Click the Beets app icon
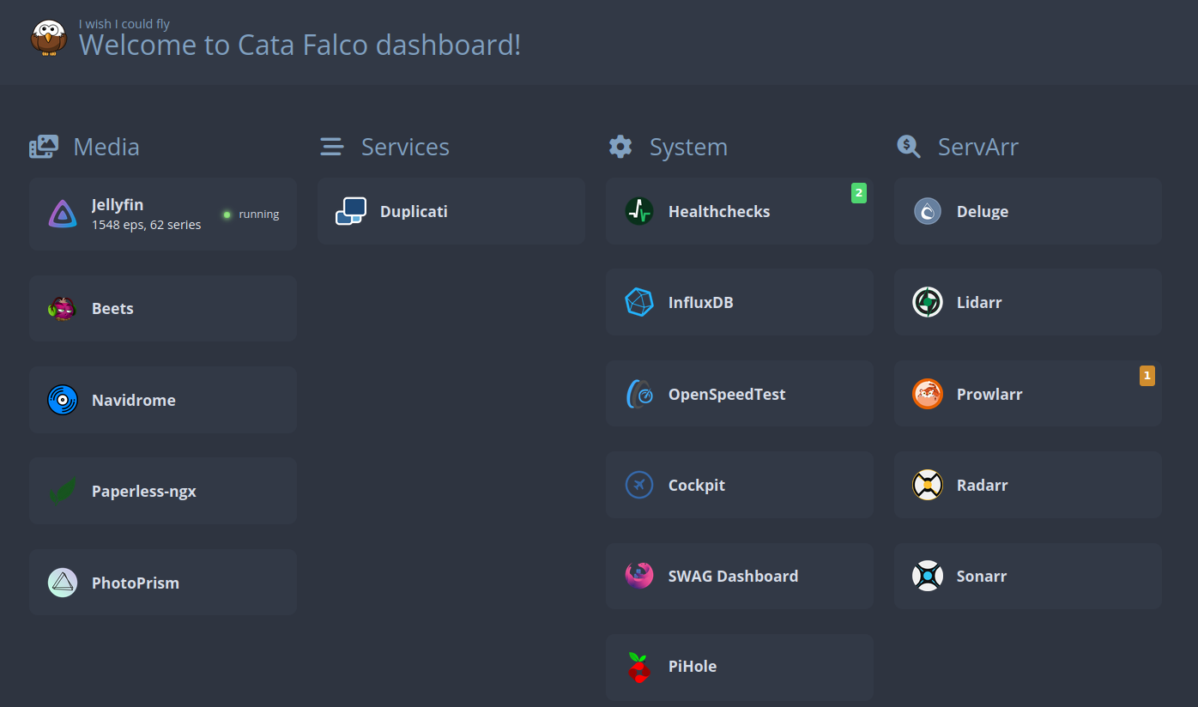Viewport: 1198px width, 707px height. tap(63, 308)
